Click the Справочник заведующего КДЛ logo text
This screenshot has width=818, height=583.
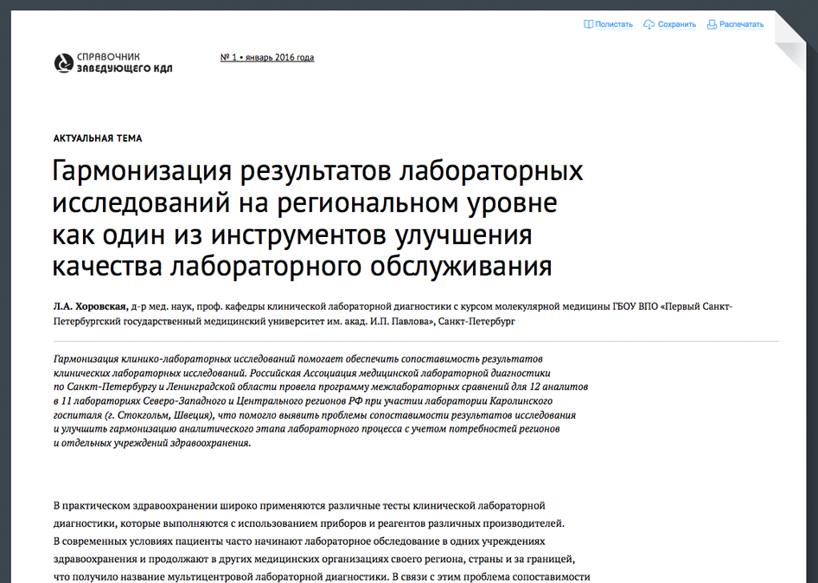point(125,62)
